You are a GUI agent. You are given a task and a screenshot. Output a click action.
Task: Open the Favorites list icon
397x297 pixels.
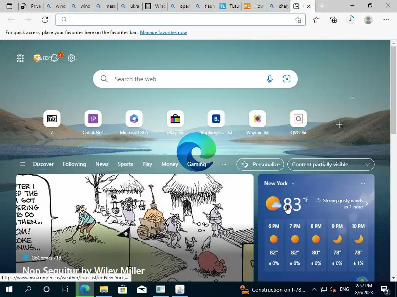(316, 20)
